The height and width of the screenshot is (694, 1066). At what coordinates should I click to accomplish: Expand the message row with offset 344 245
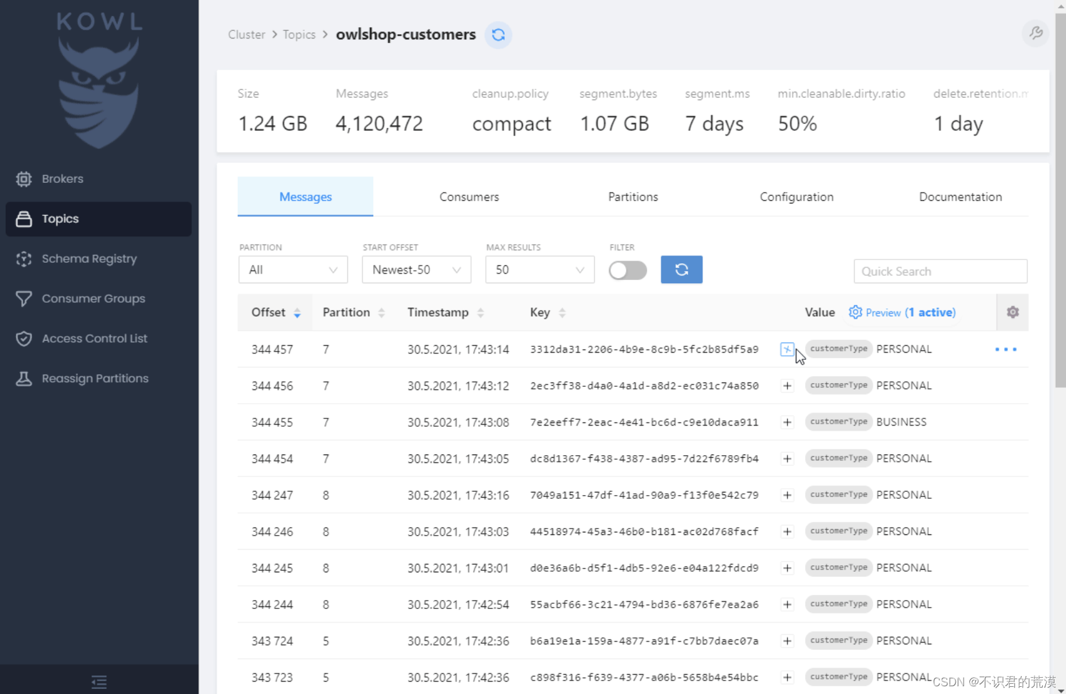point(787,568)
